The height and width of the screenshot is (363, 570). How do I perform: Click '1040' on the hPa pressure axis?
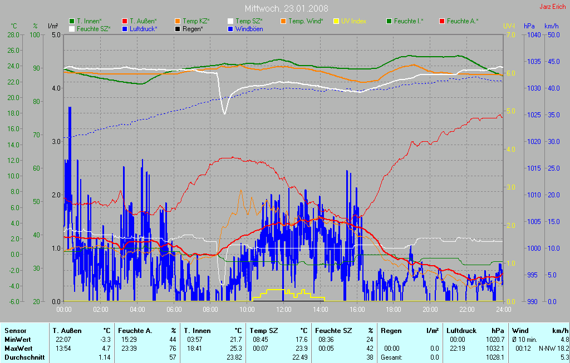click(534, 35)
